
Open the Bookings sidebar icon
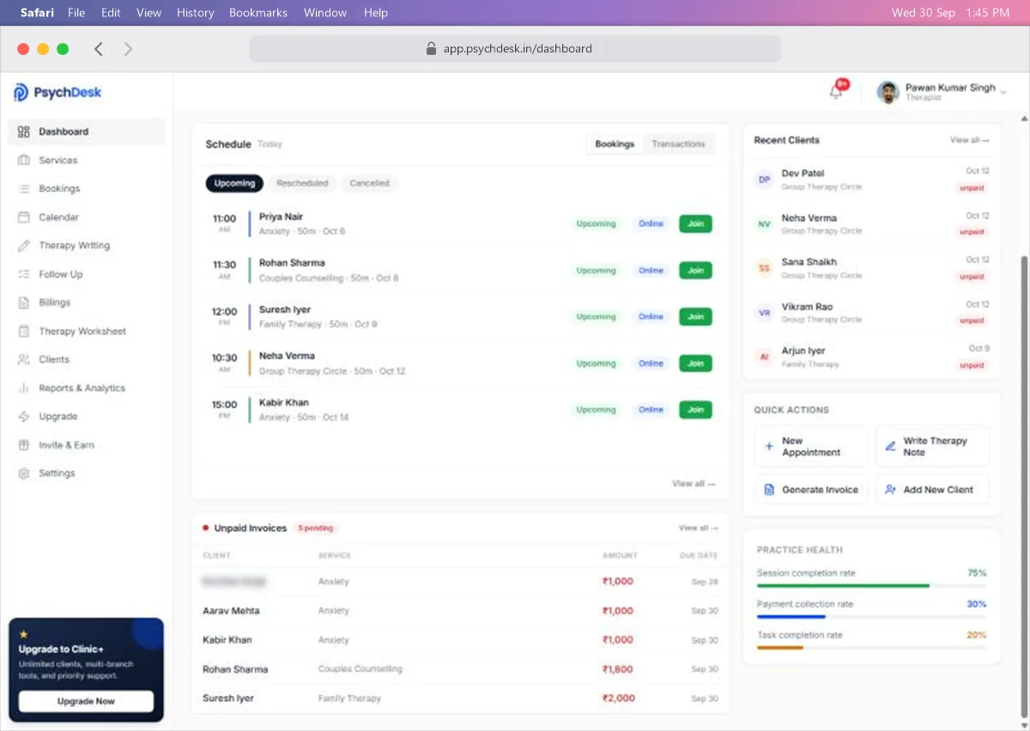click(24, 189)
